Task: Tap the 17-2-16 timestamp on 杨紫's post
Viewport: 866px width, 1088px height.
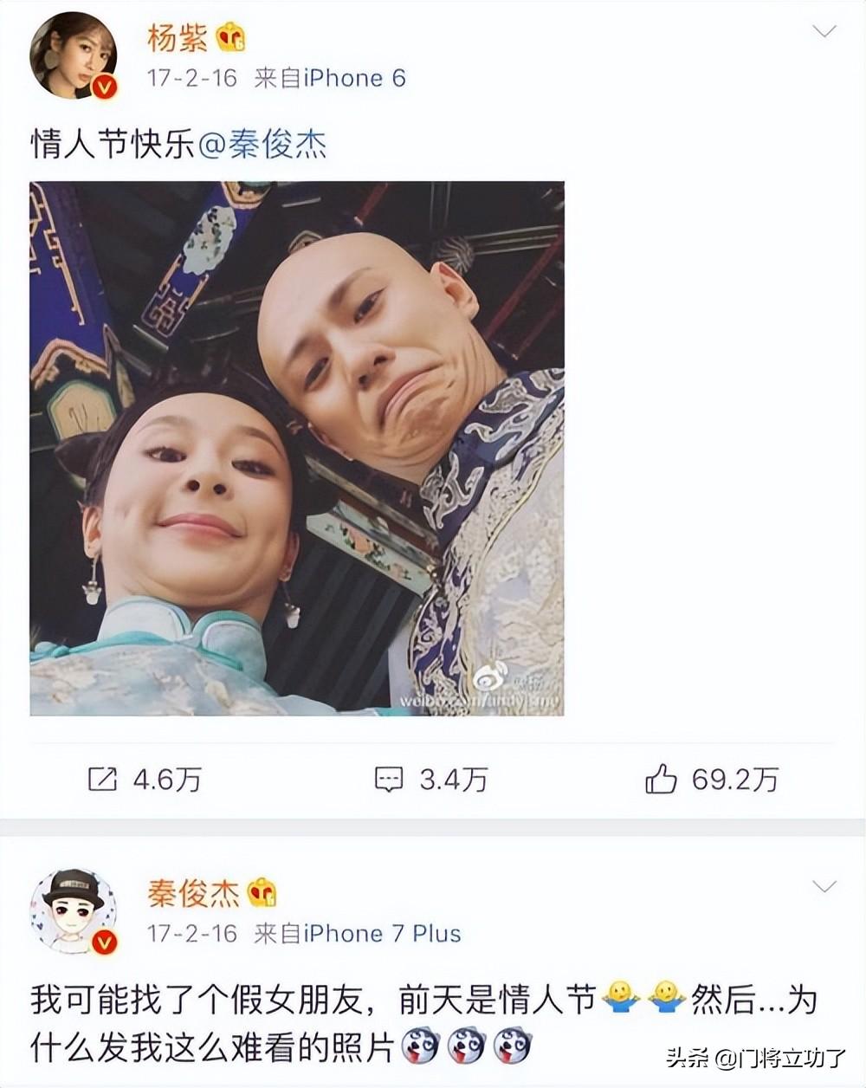Action: tap(192, 79)
